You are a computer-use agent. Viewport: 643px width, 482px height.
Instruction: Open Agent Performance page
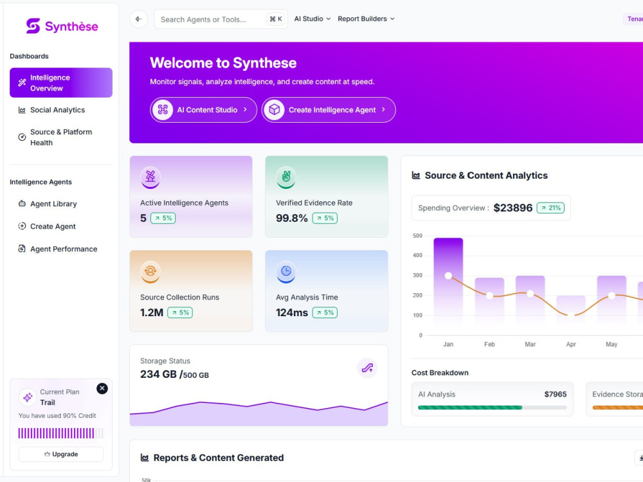(61, 249)
